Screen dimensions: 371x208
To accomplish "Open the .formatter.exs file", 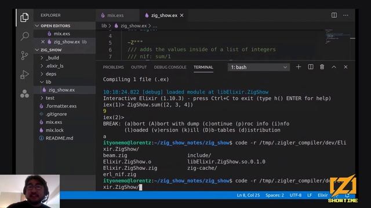I will [x=61, y=106].
